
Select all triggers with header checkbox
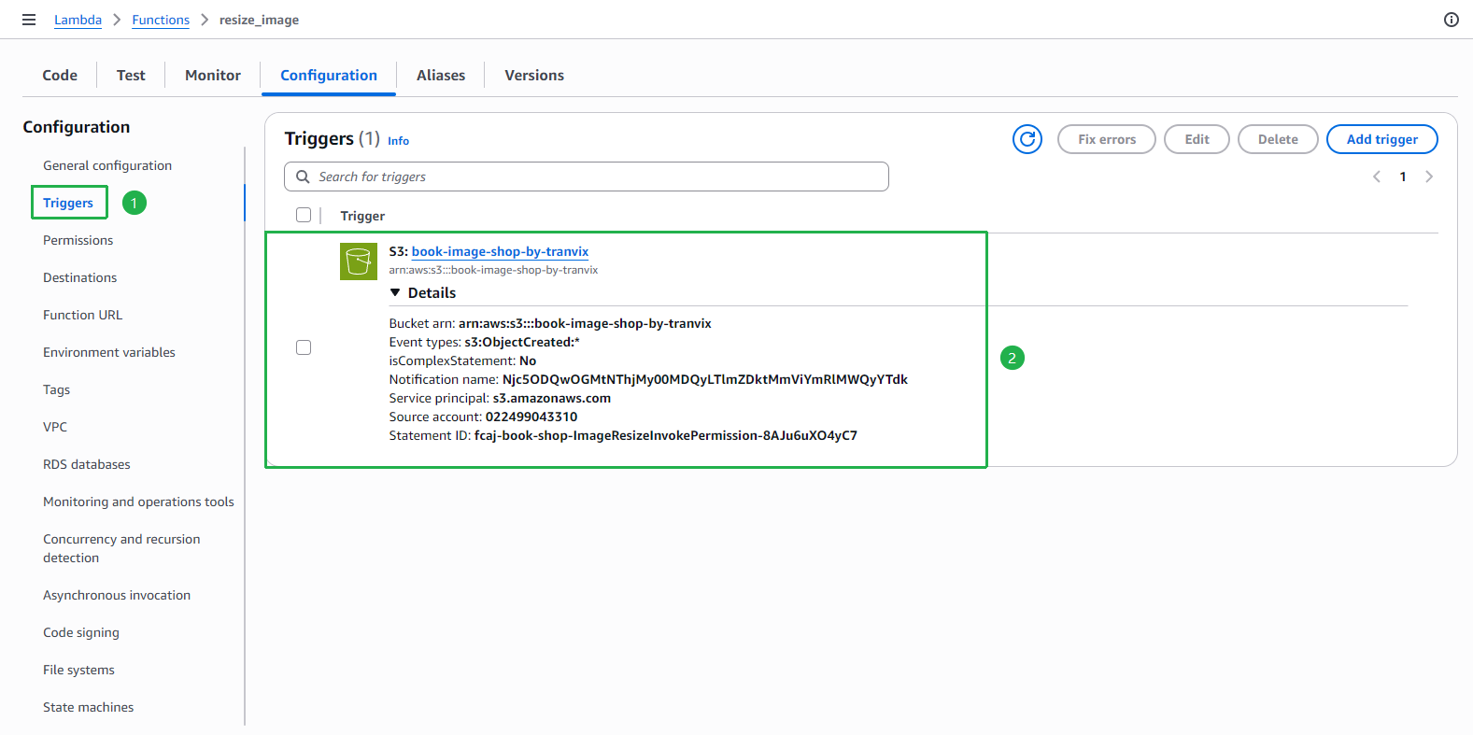pos(304,215)
